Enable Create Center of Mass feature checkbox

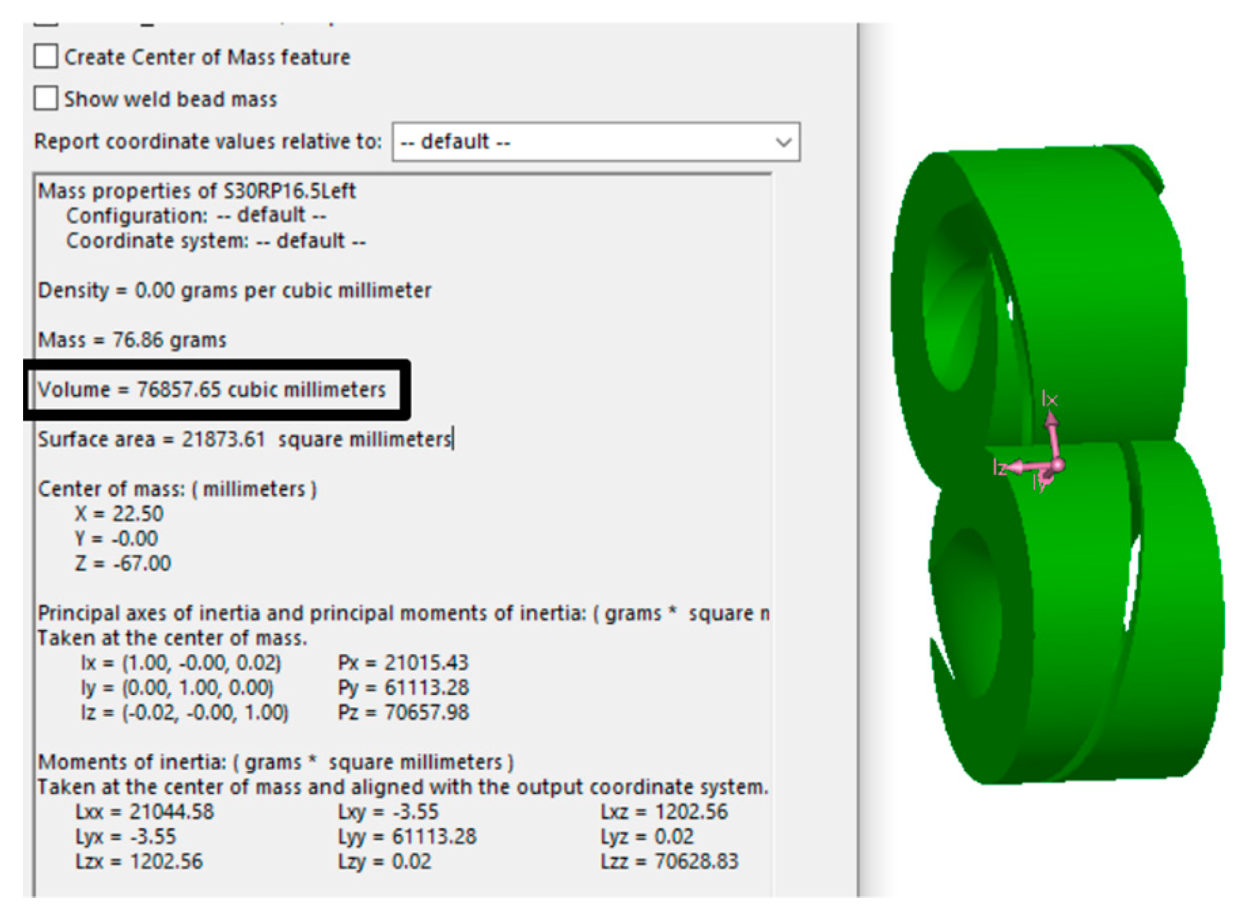pyautogui.click(x=46, y=56)
